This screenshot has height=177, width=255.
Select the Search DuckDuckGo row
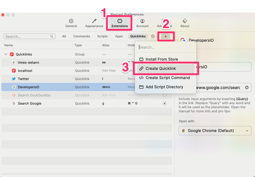[x=87, y=95]
